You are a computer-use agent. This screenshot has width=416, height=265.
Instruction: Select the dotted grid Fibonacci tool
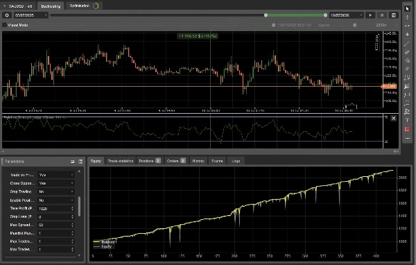tap(407, 77)
